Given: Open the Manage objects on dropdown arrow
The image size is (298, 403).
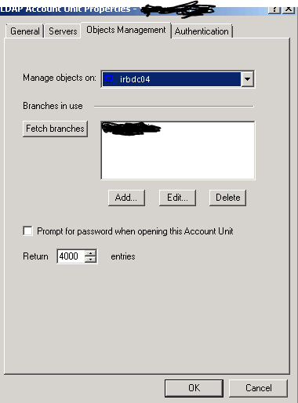Looking at the screenshot, I should coord(247,79).
